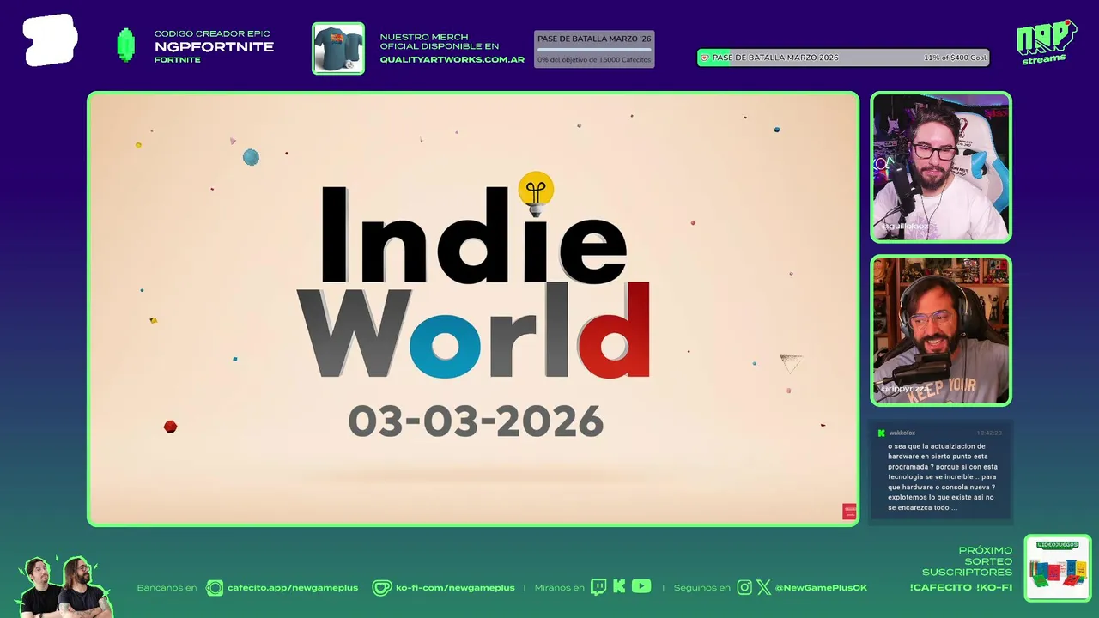The image size is (1099, 618).
Task: Click the NGPFORTNITE creator code text
Action: pos(214,47)
